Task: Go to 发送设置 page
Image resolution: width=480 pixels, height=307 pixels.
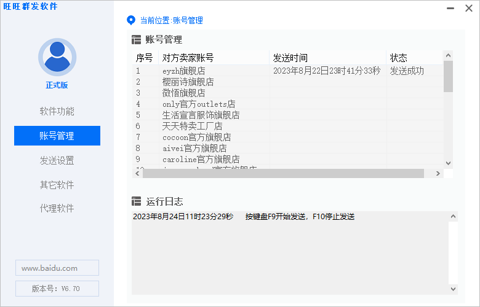Action: [57, 160]
